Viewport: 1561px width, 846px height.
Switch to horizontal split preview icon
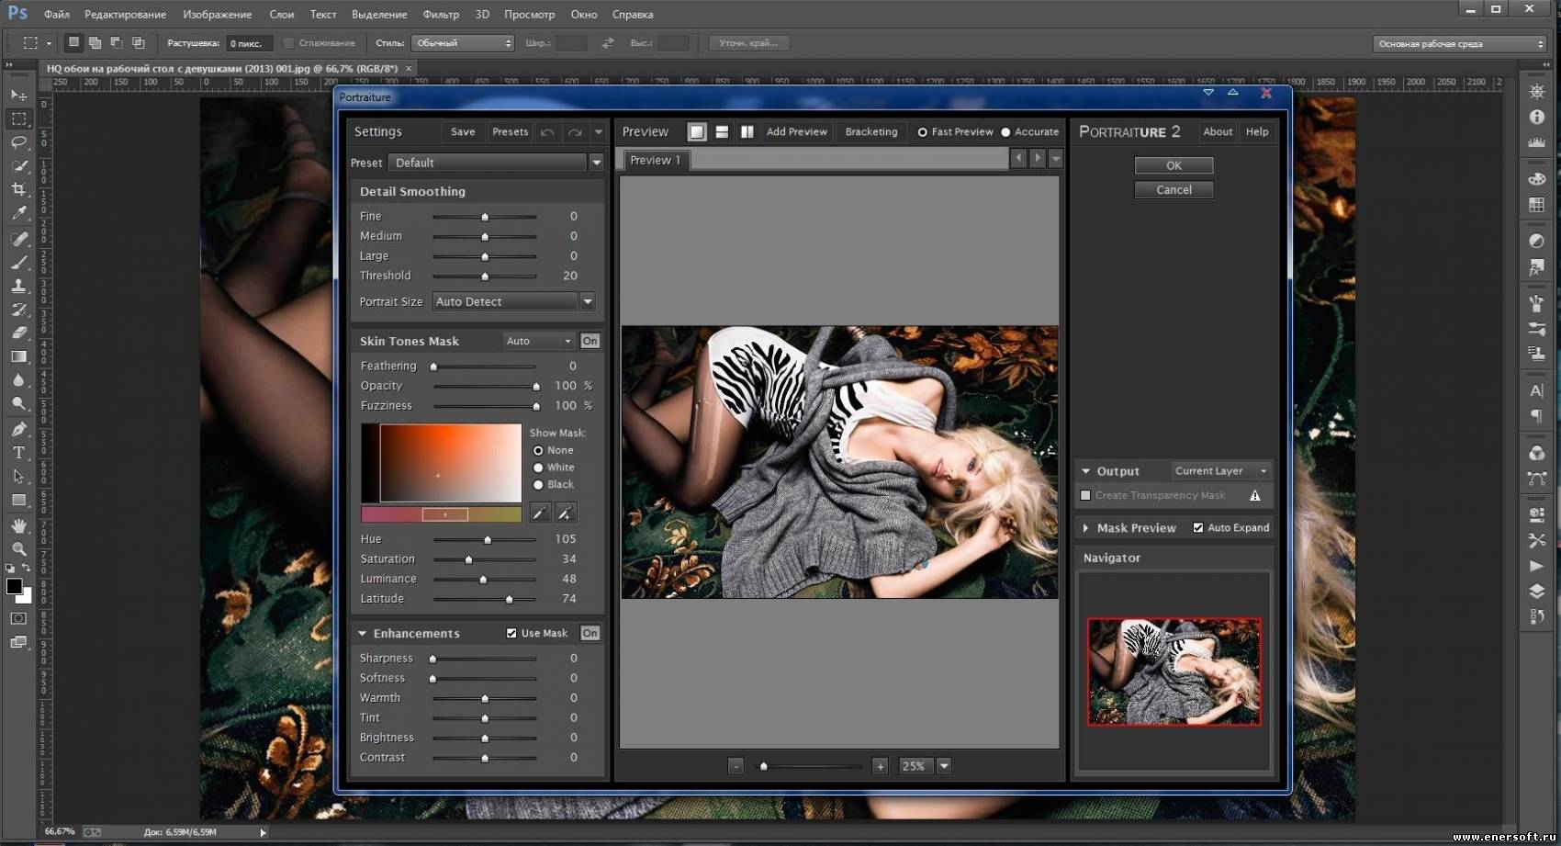722,132
